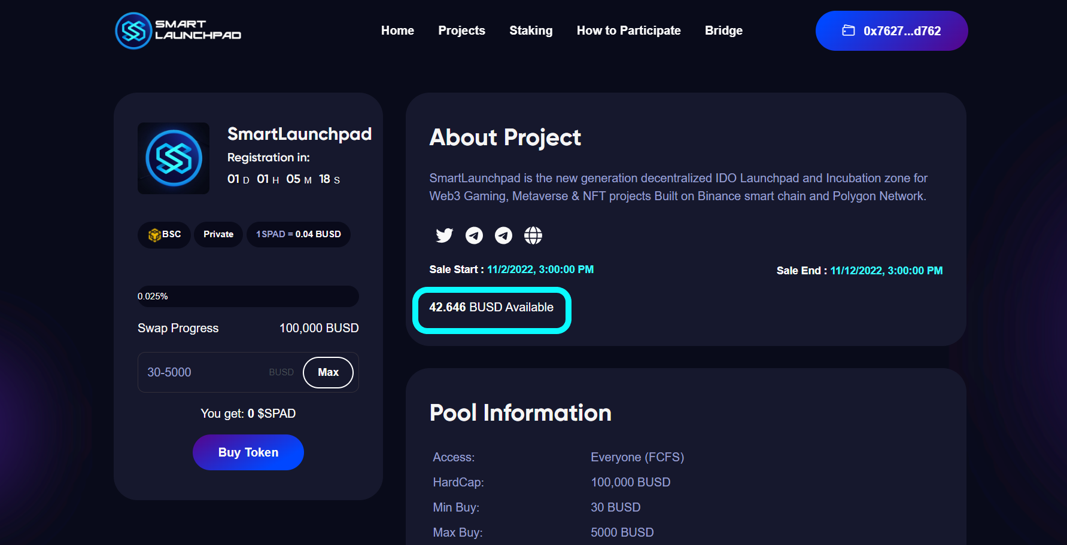
Task: Click the BSC chain coin icon
Action: [x=154, y=235]
